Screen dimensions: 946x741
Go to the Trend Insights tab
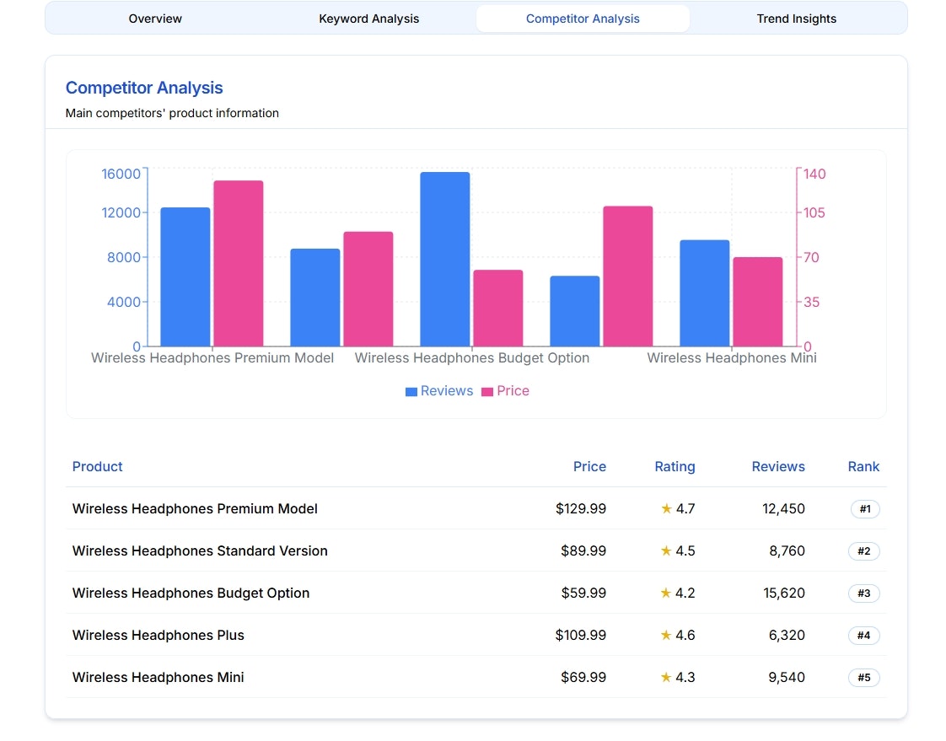(797, 19)
